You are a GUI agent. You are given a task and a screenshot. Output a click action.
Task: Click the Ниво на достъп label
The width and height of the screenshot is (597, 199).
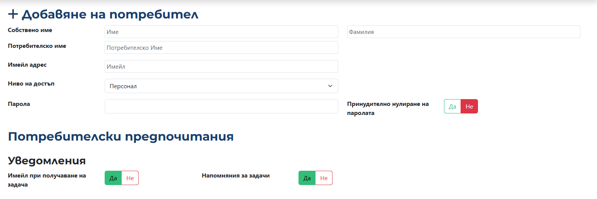31,84
